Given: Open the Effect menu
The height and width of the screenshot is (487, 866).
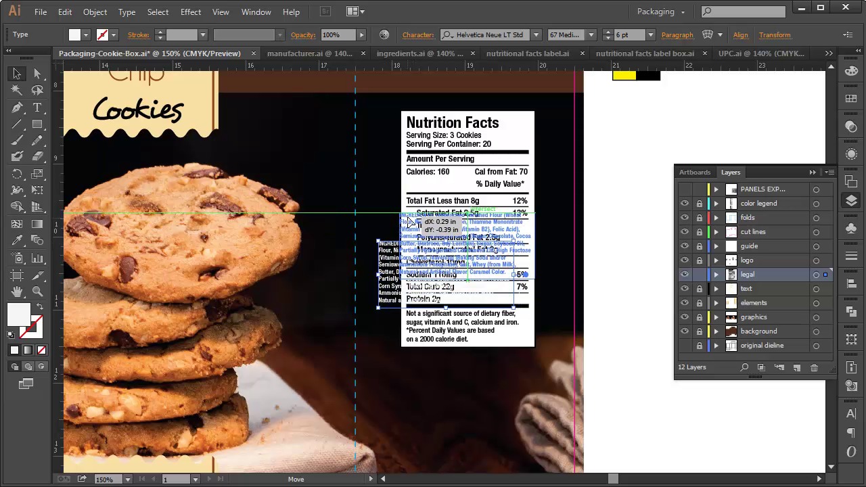Looking at the screenshot, I should (190, 11).
